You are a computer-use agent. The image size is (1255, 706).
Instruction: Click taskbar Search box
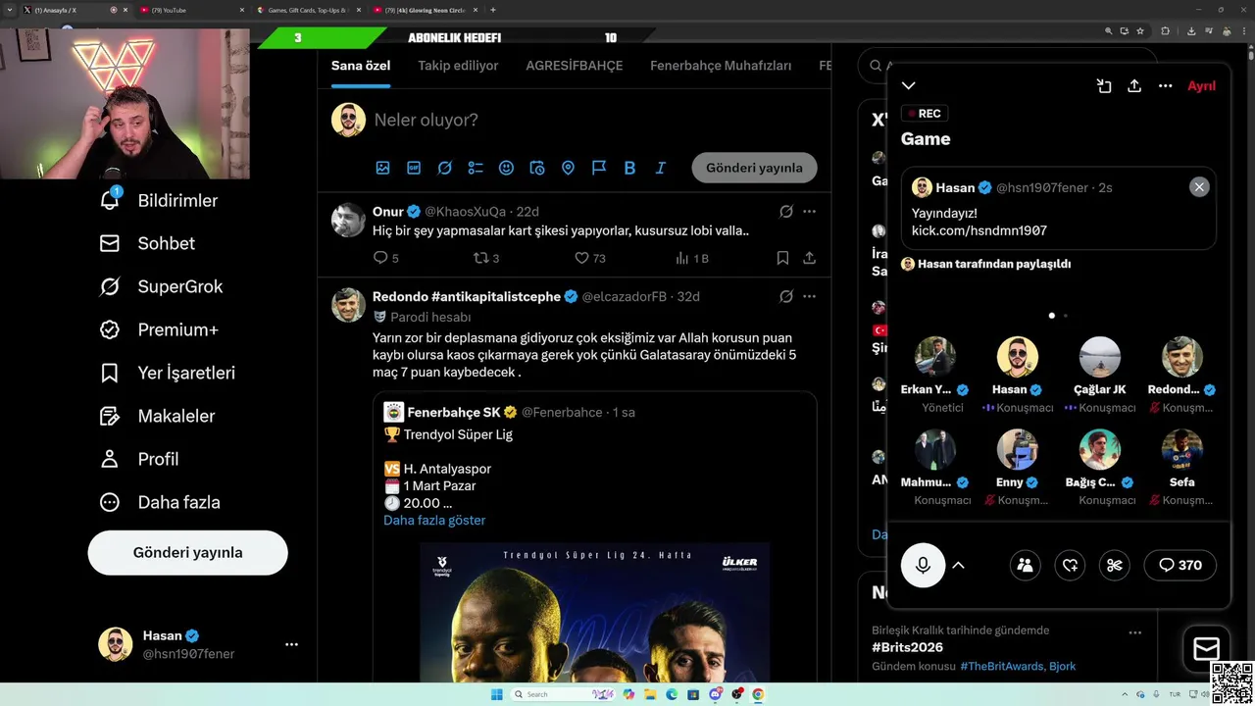[x=566, y=694]
